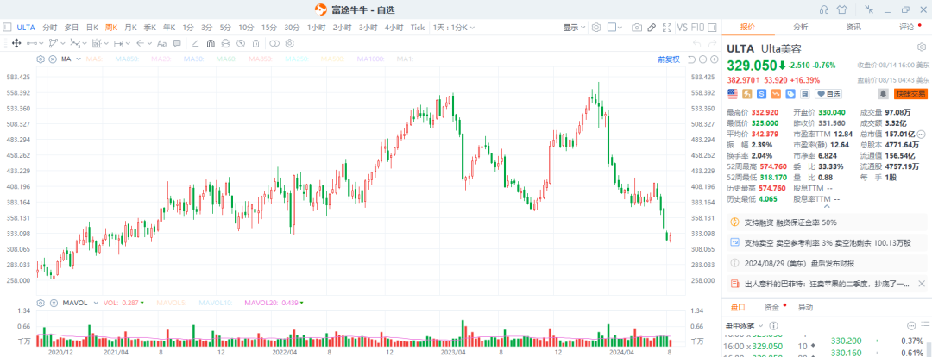Open the chart layout square dropdown
Screen dimensions: 932x357
(614, 28)
